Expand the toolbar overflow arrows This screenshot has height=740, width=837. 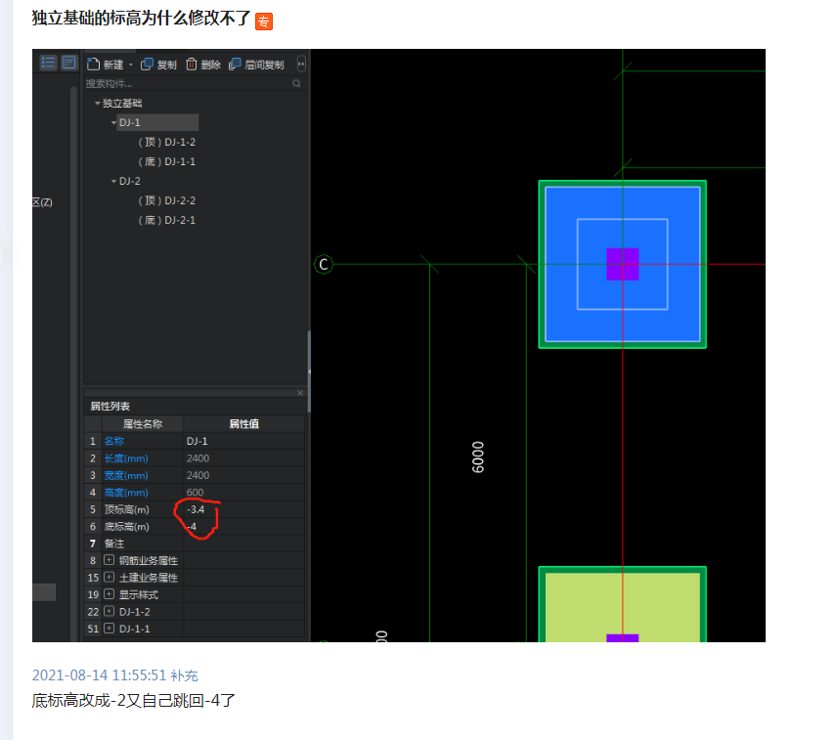(x=301, y=64)
